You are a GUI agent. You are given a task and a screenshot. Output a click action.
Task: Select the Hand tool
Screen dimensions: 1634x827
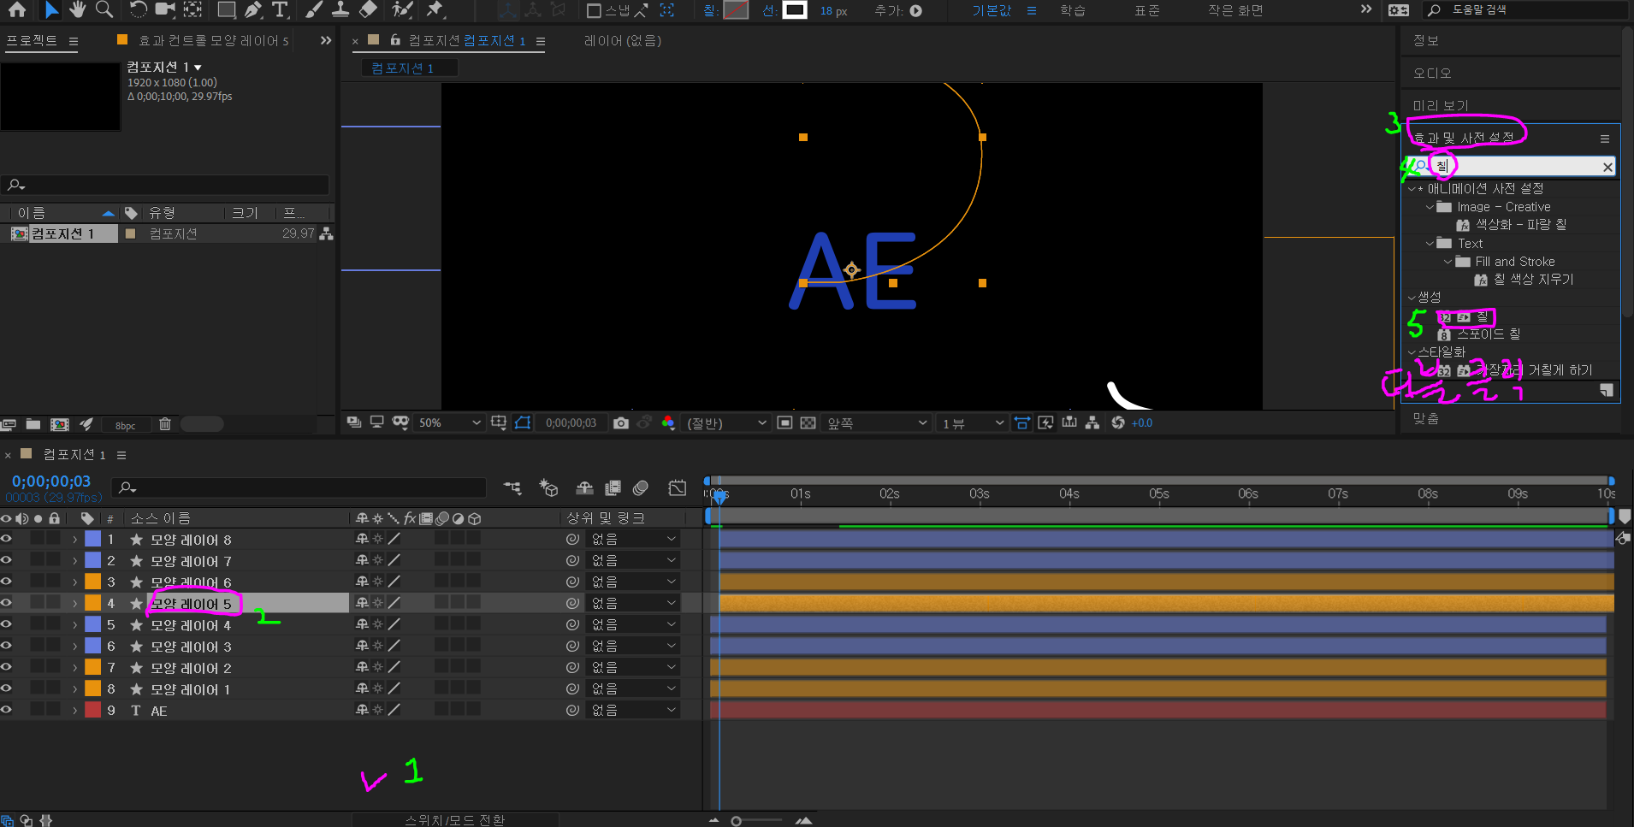click(78, 9)
